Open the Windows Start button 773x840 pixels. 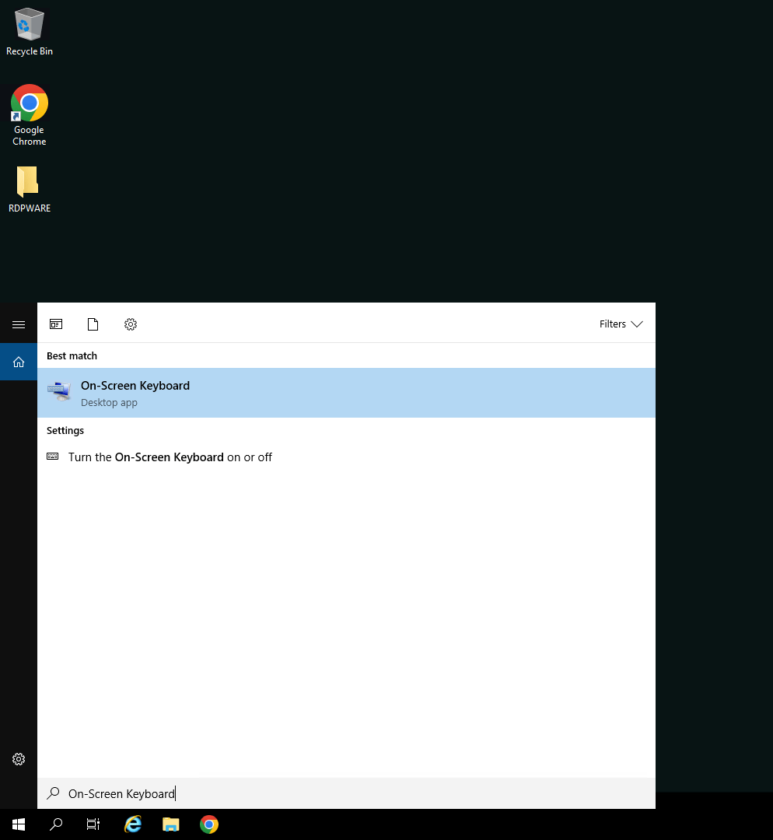point(19,824)
